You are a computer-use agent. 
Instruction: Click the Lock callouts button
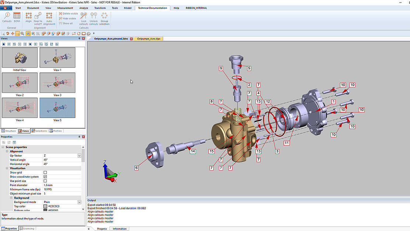(84, 18)
